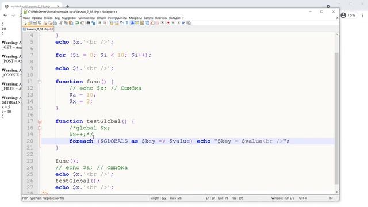Open Chrome's Гость profile button

348,16
